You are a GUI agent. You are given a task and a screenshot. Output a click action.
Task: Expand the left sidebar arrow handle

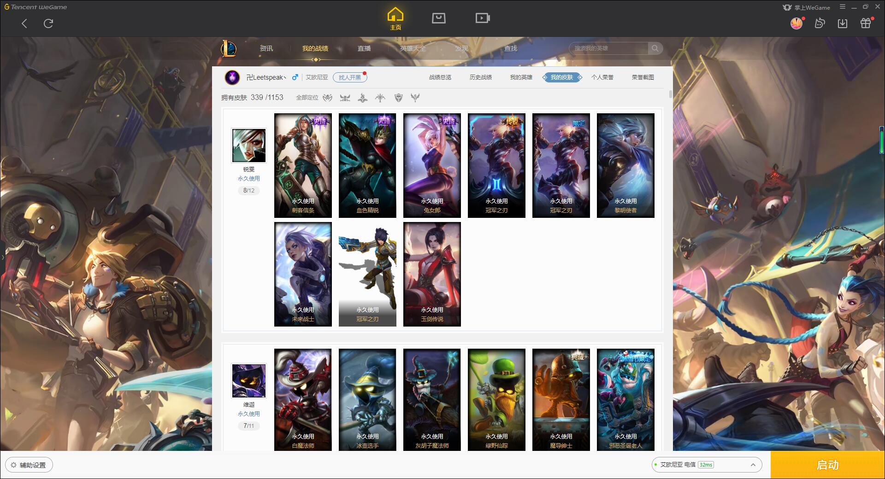[2, 257]
